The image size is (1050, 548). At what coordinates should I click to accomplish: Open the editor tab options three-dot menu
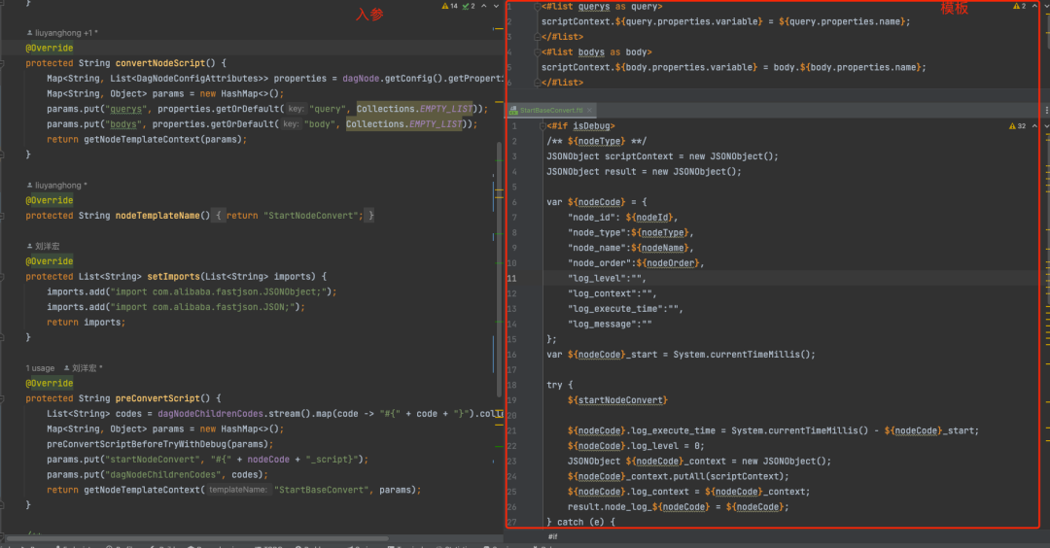(1046, 110)
